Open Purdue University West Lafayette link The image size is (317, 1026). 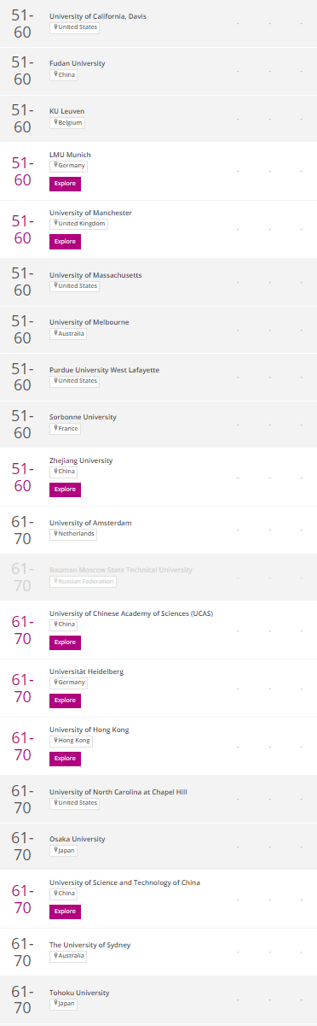click(104, 370)
